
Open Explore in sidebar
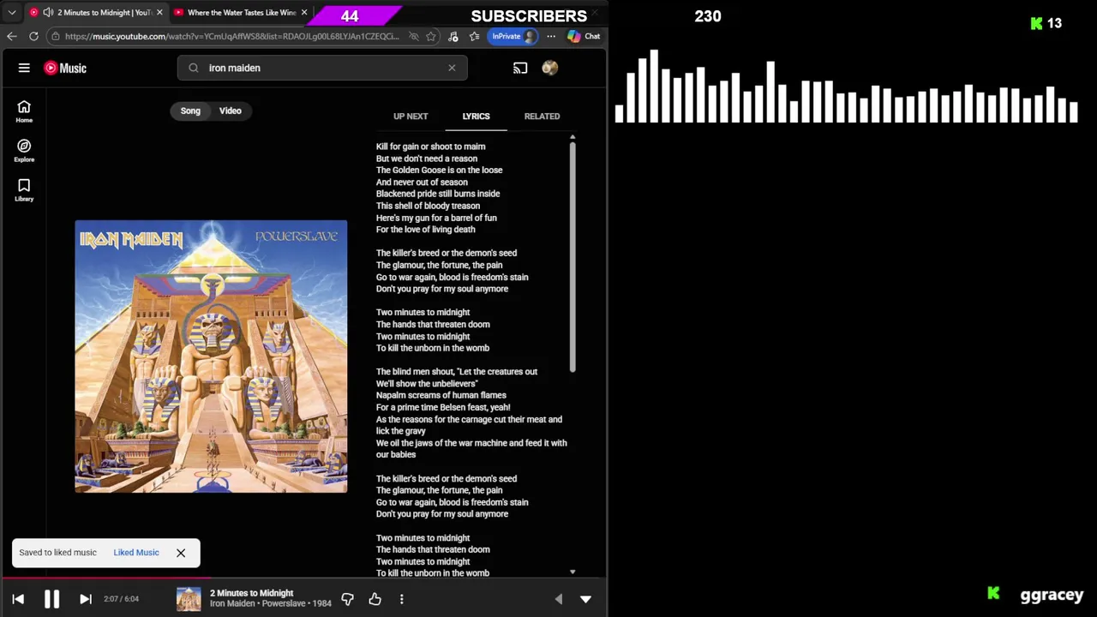[24, 150]
